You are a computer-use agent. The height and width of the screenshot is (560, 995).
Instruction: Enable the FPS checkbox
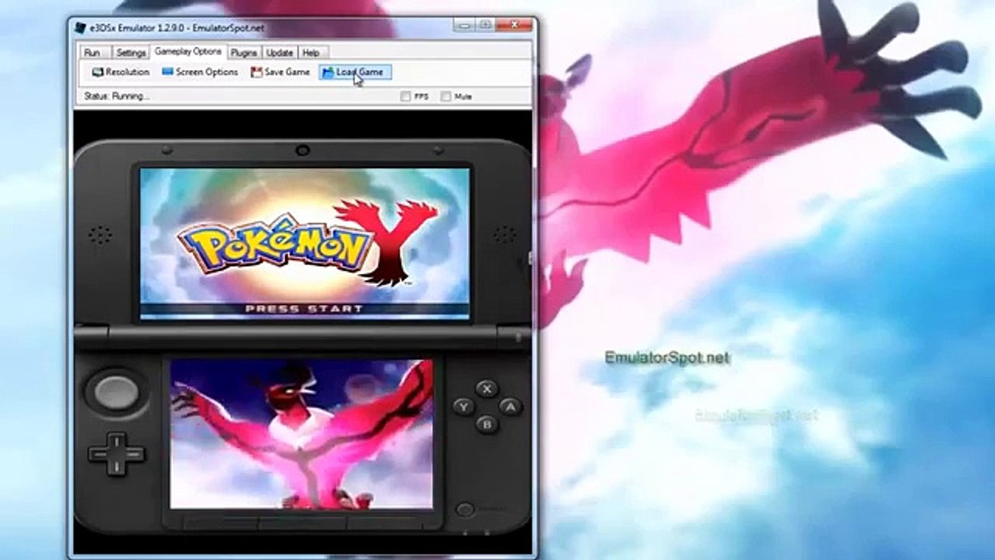coord(406,96)
